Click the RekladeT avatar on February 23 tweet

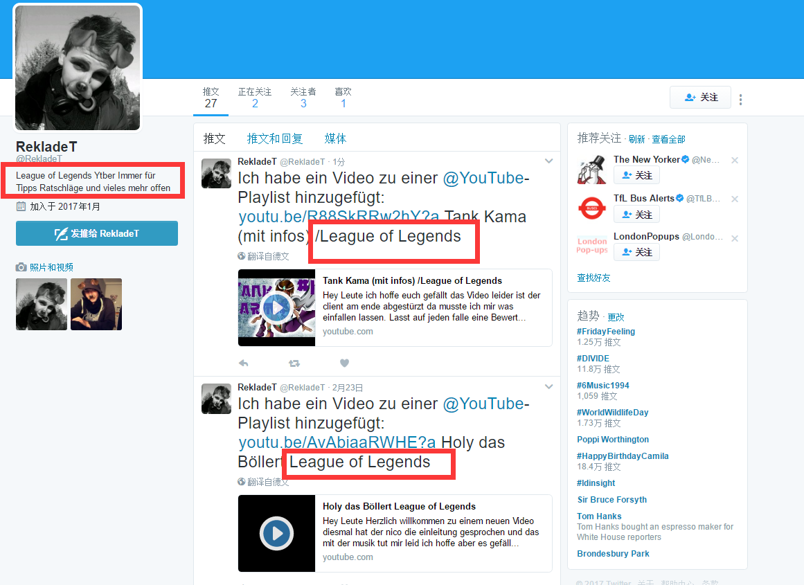tap(216, 399)
